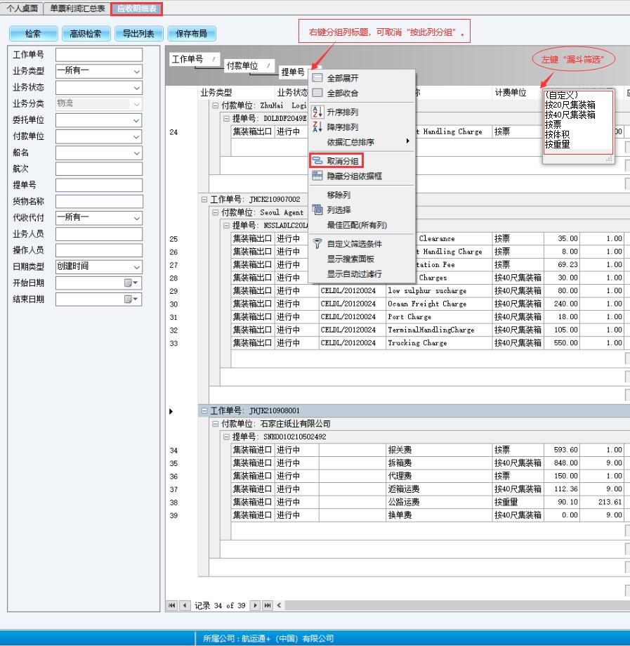The image size is (630, 646).
Task: Click the funnel icon for 自定义筛选条件
Action: point(317,244)
